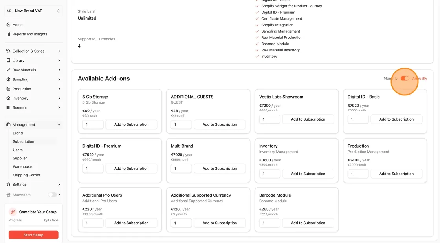Select Subscription in Management menu
This screenshot has width=440, height=243.
pyautogui.click(x=23, y=142)
